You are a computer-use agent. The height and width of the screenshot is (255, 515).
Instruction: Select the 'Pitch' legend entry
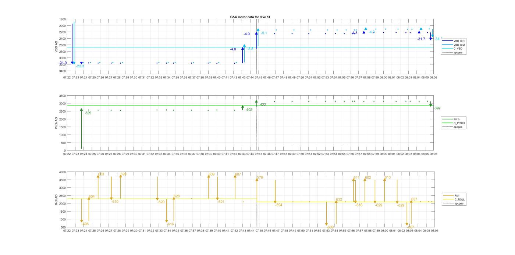[457, 119]
